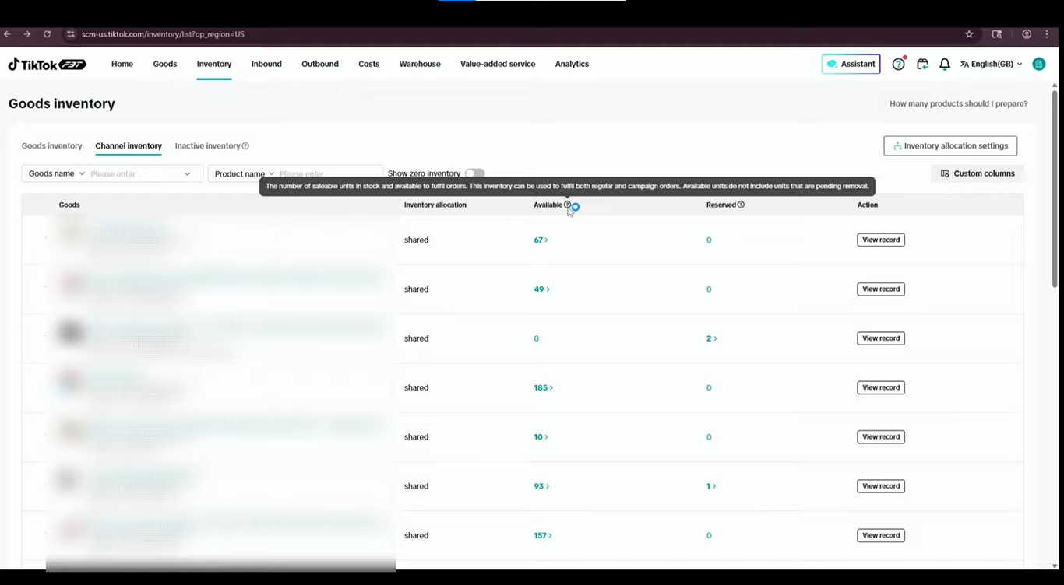Open the help question mark icon in the header
This screenshot has height=585, width=1064.
coord(899,64)
